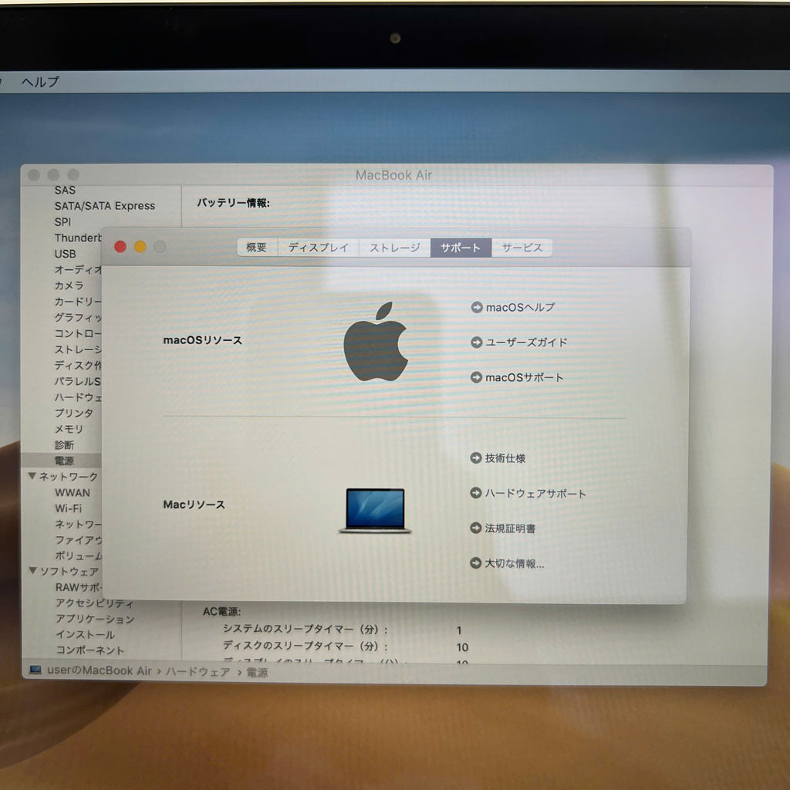790x790 pixels.
Task: Click the バッテリー情報: heading
Action: tap(233, 203)
